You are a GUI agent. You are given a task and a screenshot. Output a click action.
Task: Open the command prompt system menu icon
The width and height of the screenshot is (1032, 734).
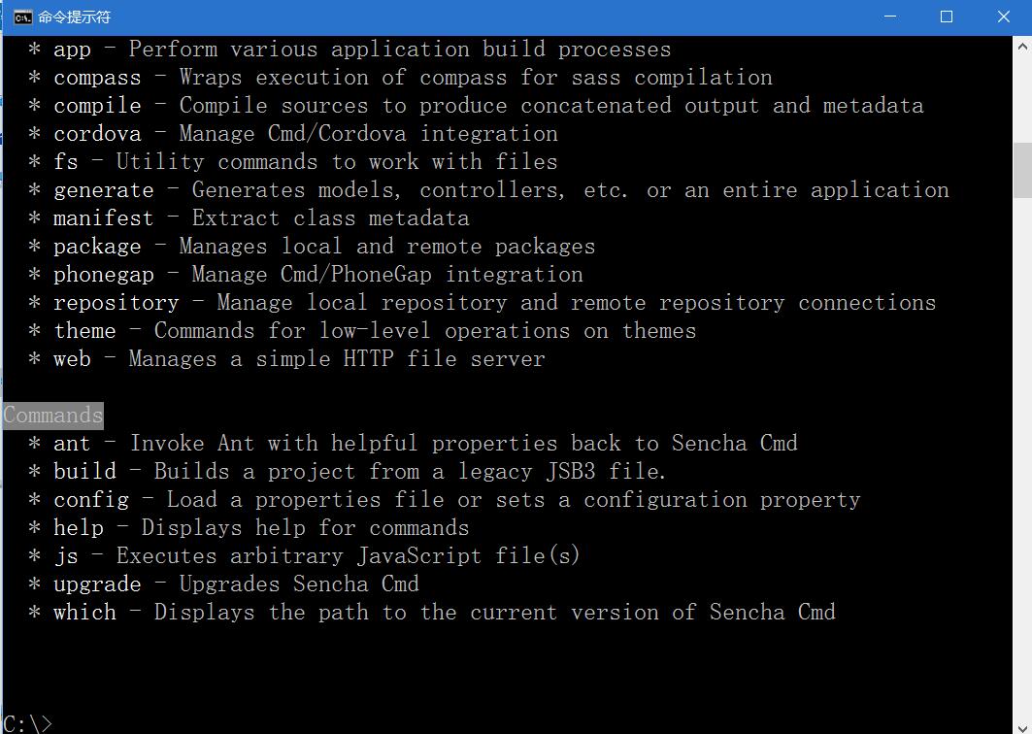pos(22,17)
